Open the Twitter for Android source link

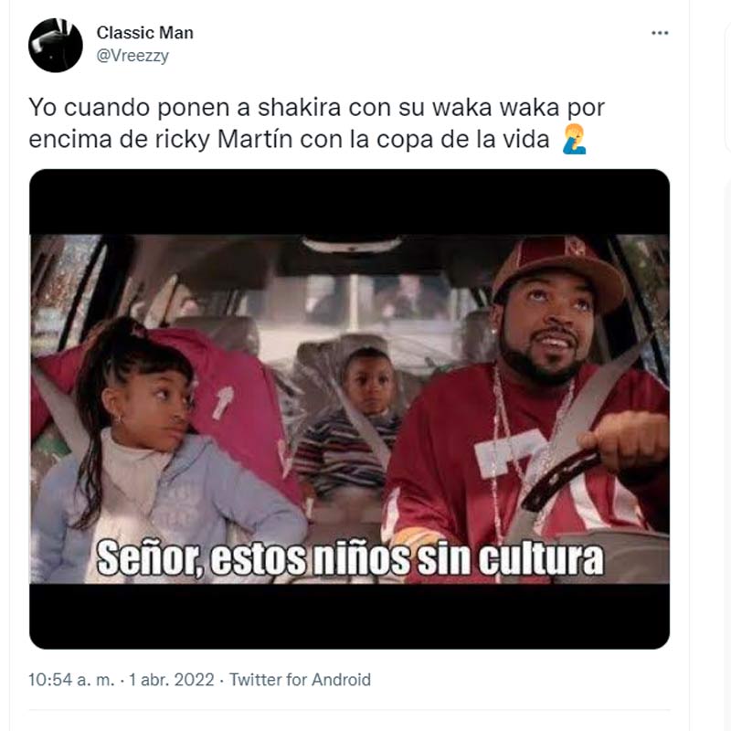point(300,680)
